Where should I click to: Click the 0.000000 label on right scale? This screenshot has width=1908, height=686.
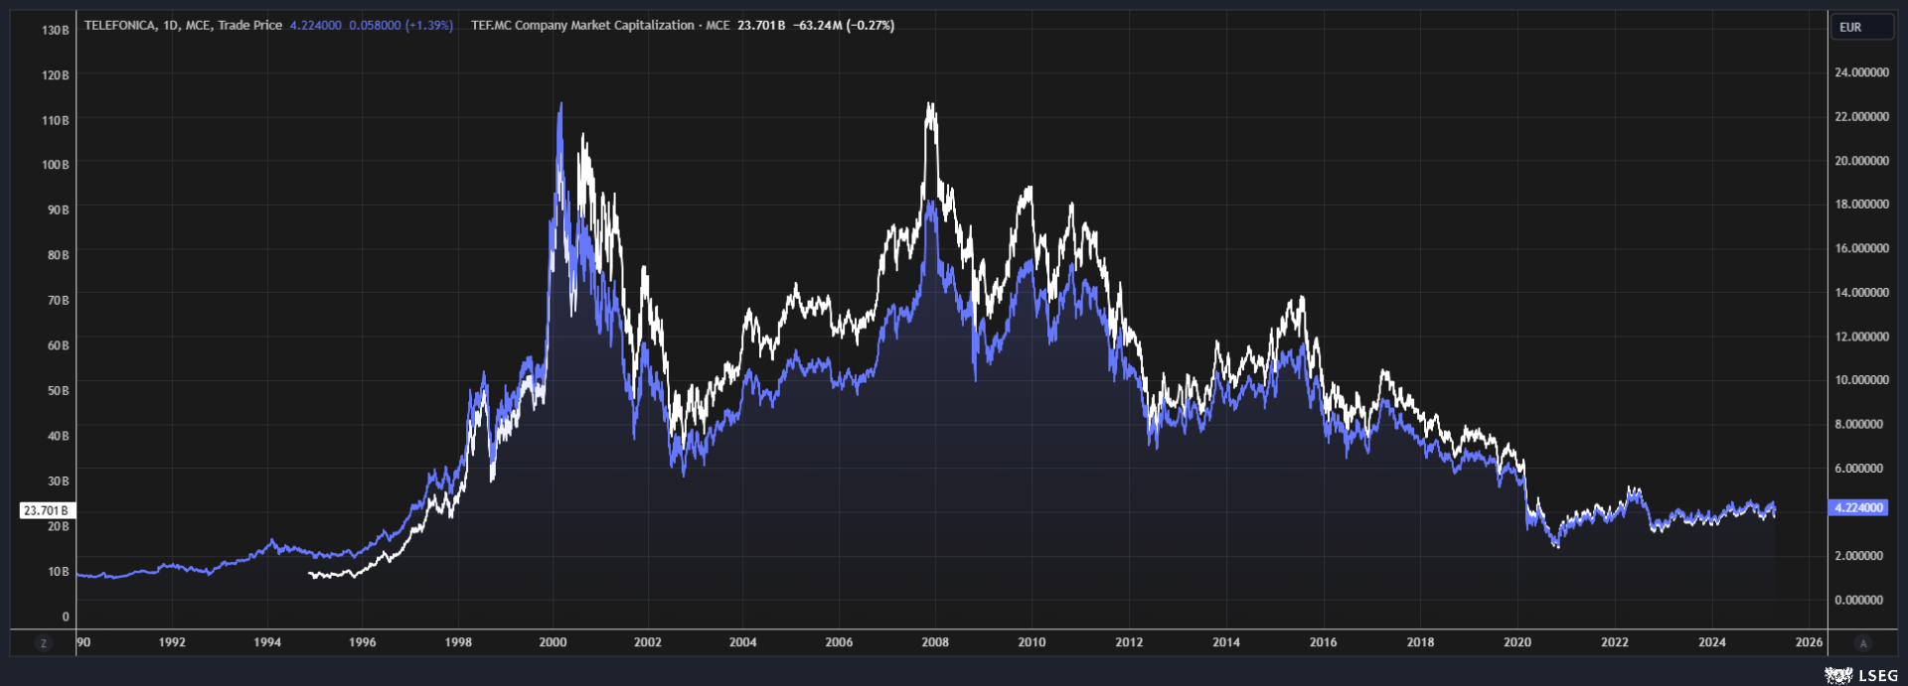[1858, 600]
